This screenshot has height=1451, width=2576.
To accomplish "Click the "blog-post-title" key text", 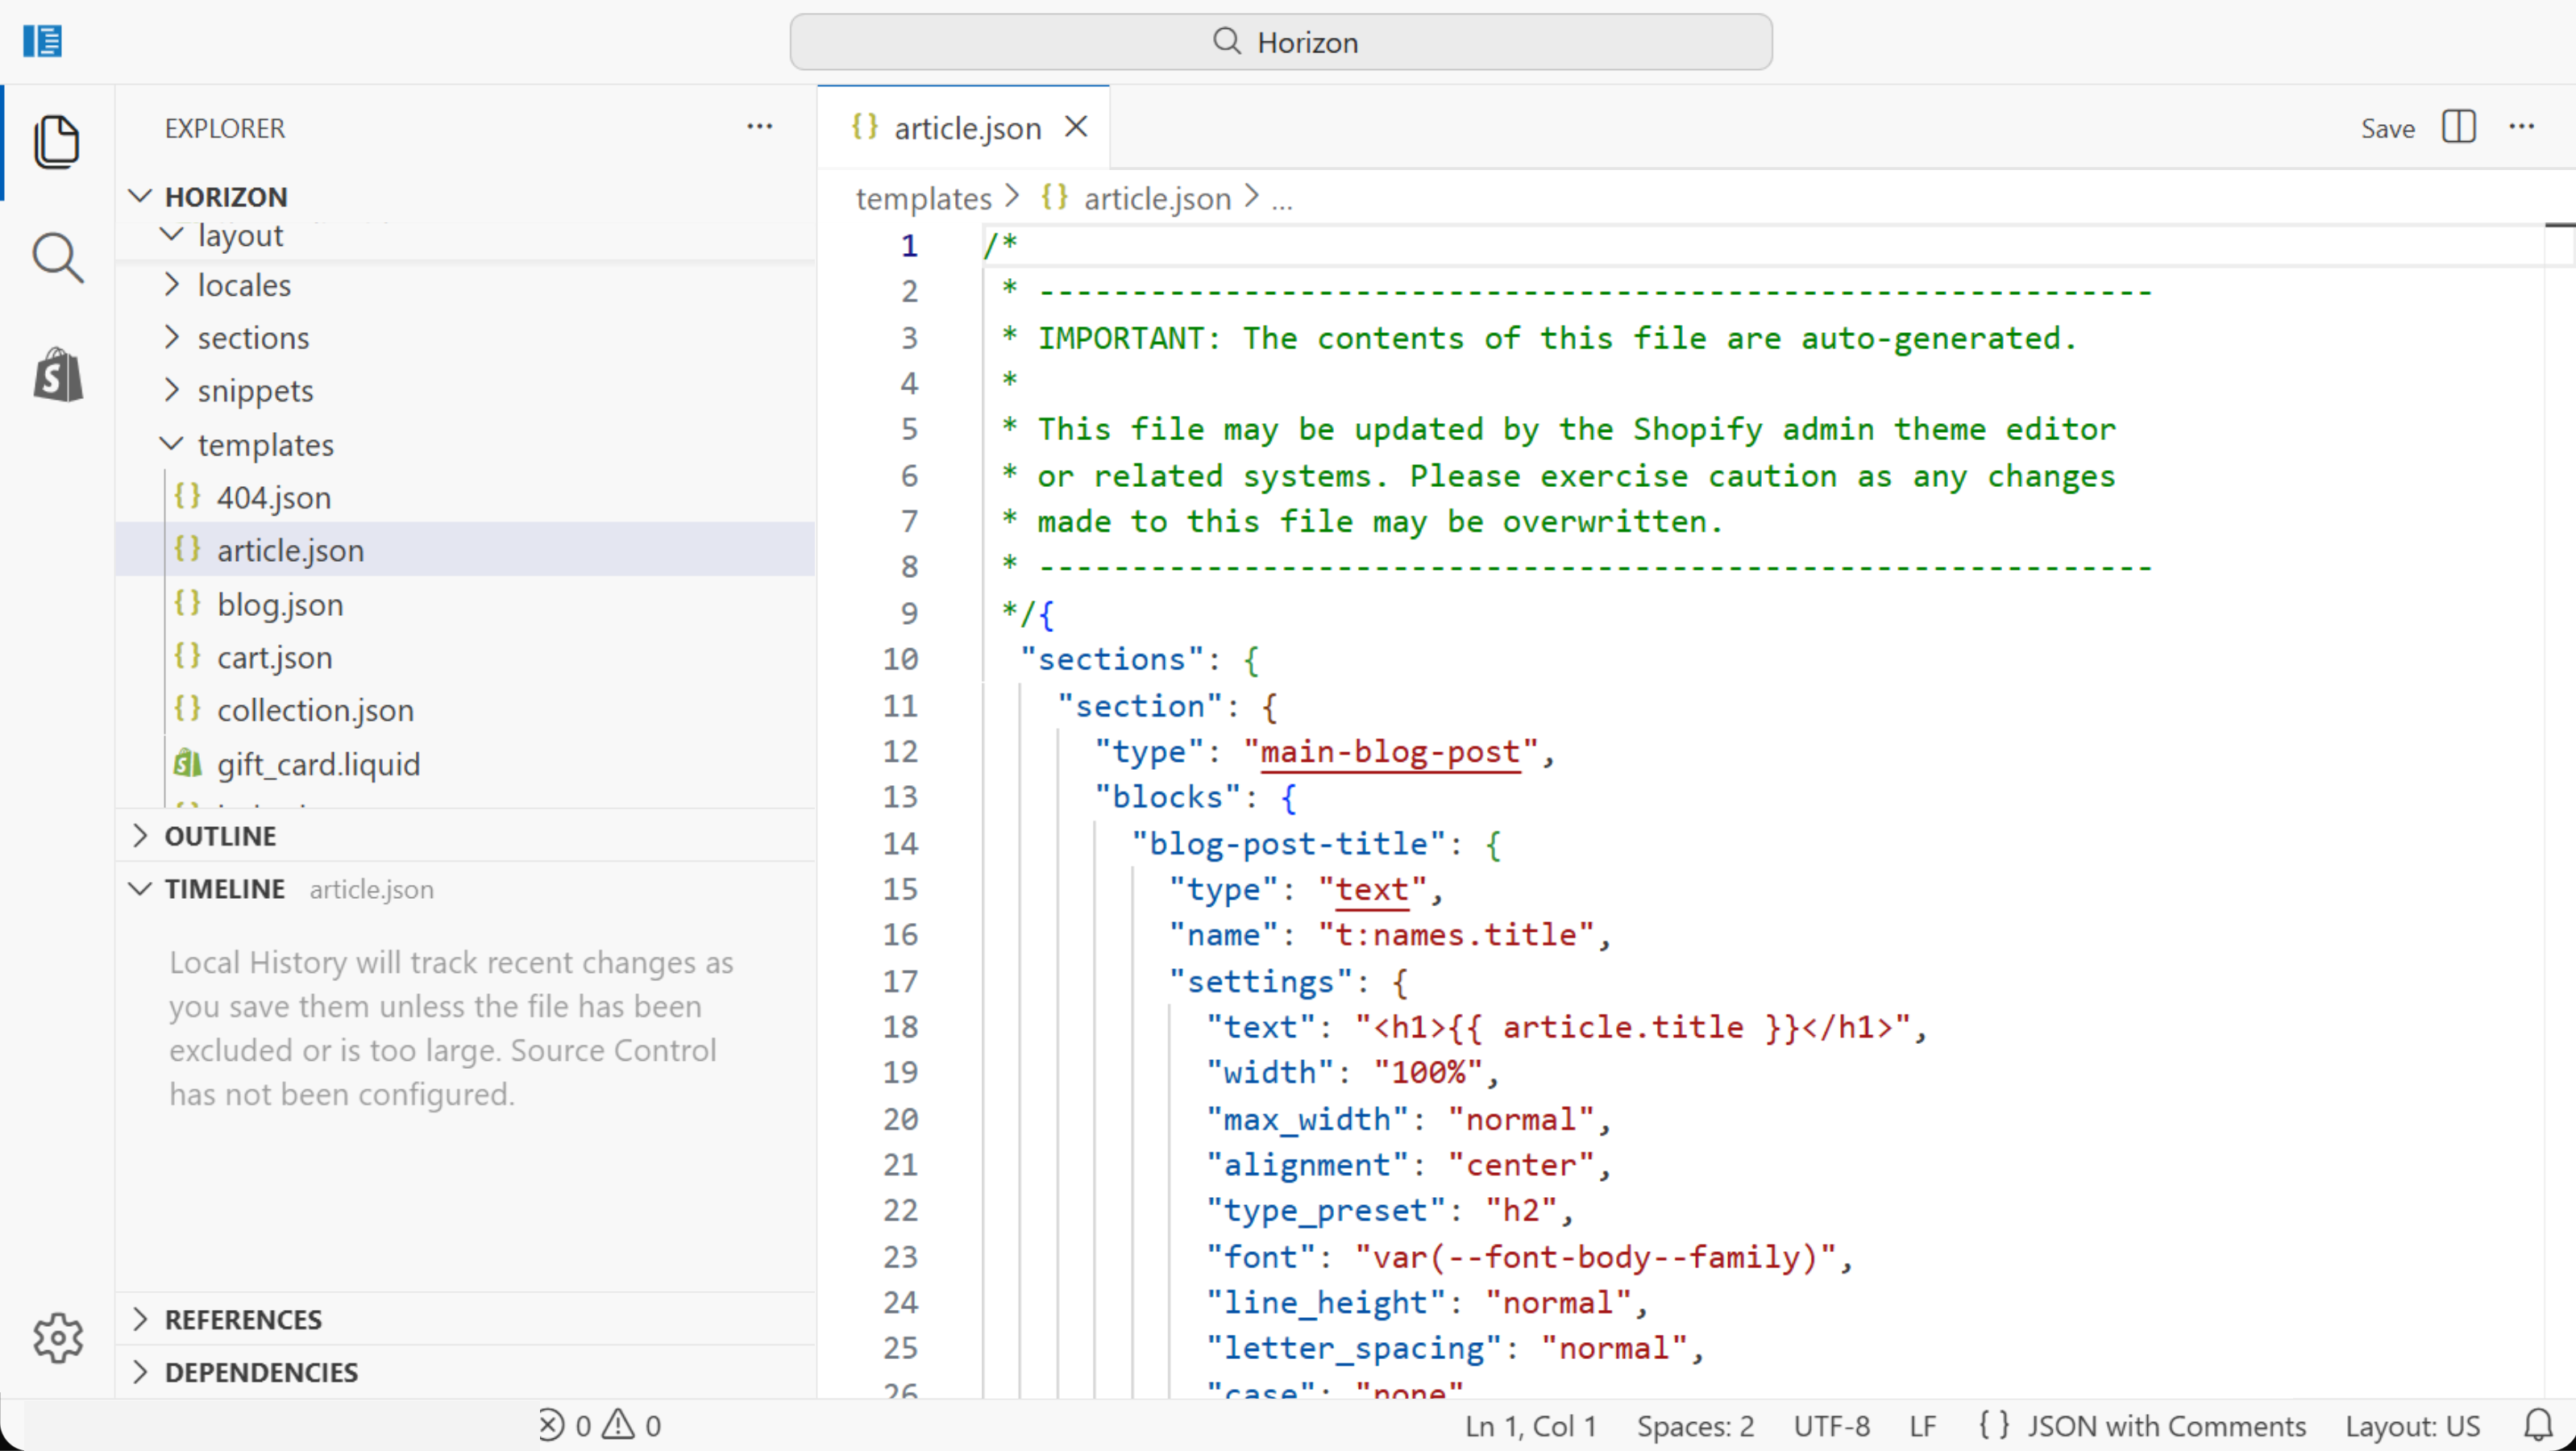I will coord(1288,844).
